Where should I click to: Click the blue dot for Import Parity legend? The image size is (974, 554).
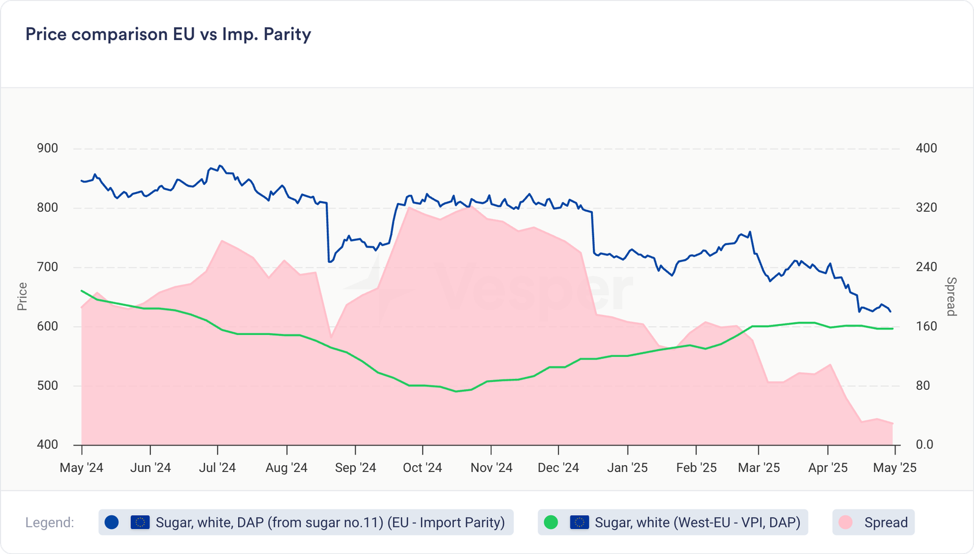point(111,522)
